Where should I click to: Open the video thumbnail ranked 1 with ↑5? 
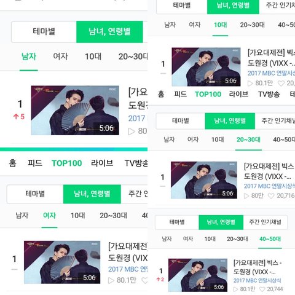(x=75, y=111)
